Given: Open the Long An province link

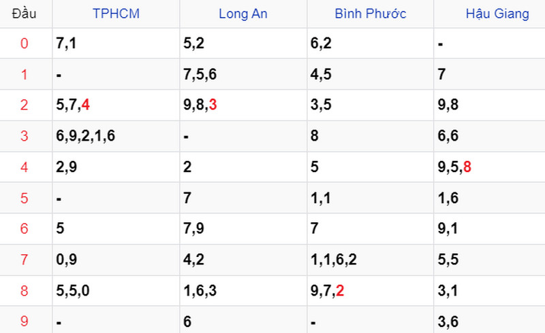Looking at the screenshot, I should [x=243, y=14].
